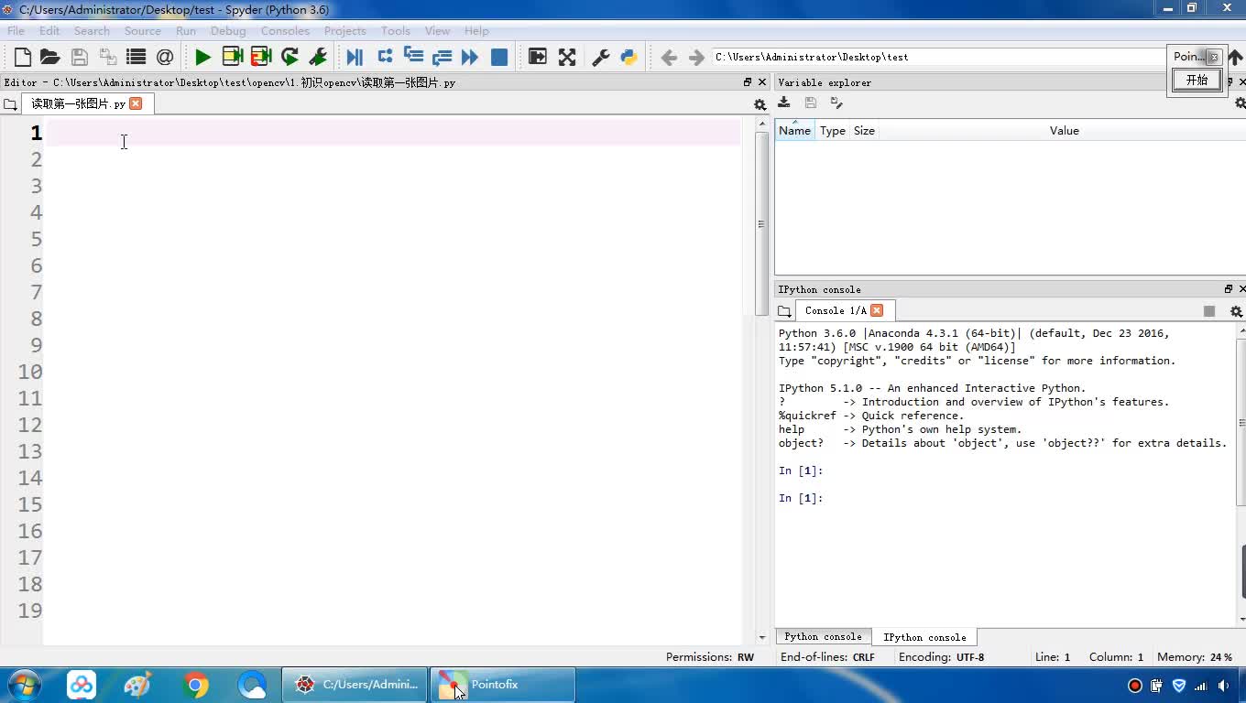Open the editor options gear menu

point(760,104)
